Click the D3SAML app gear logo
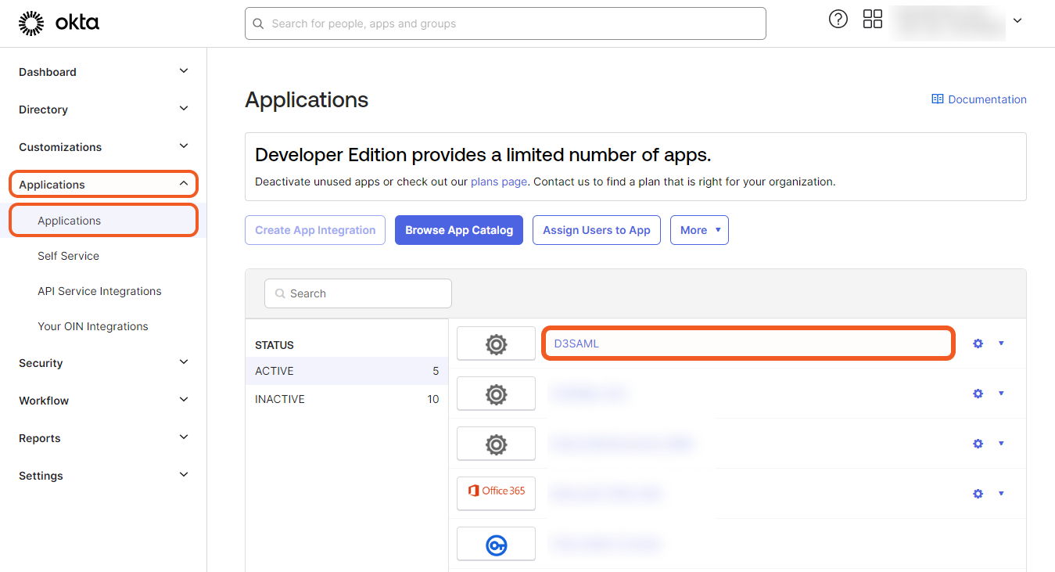1055x572 pixels. click(x=496, y=344)
